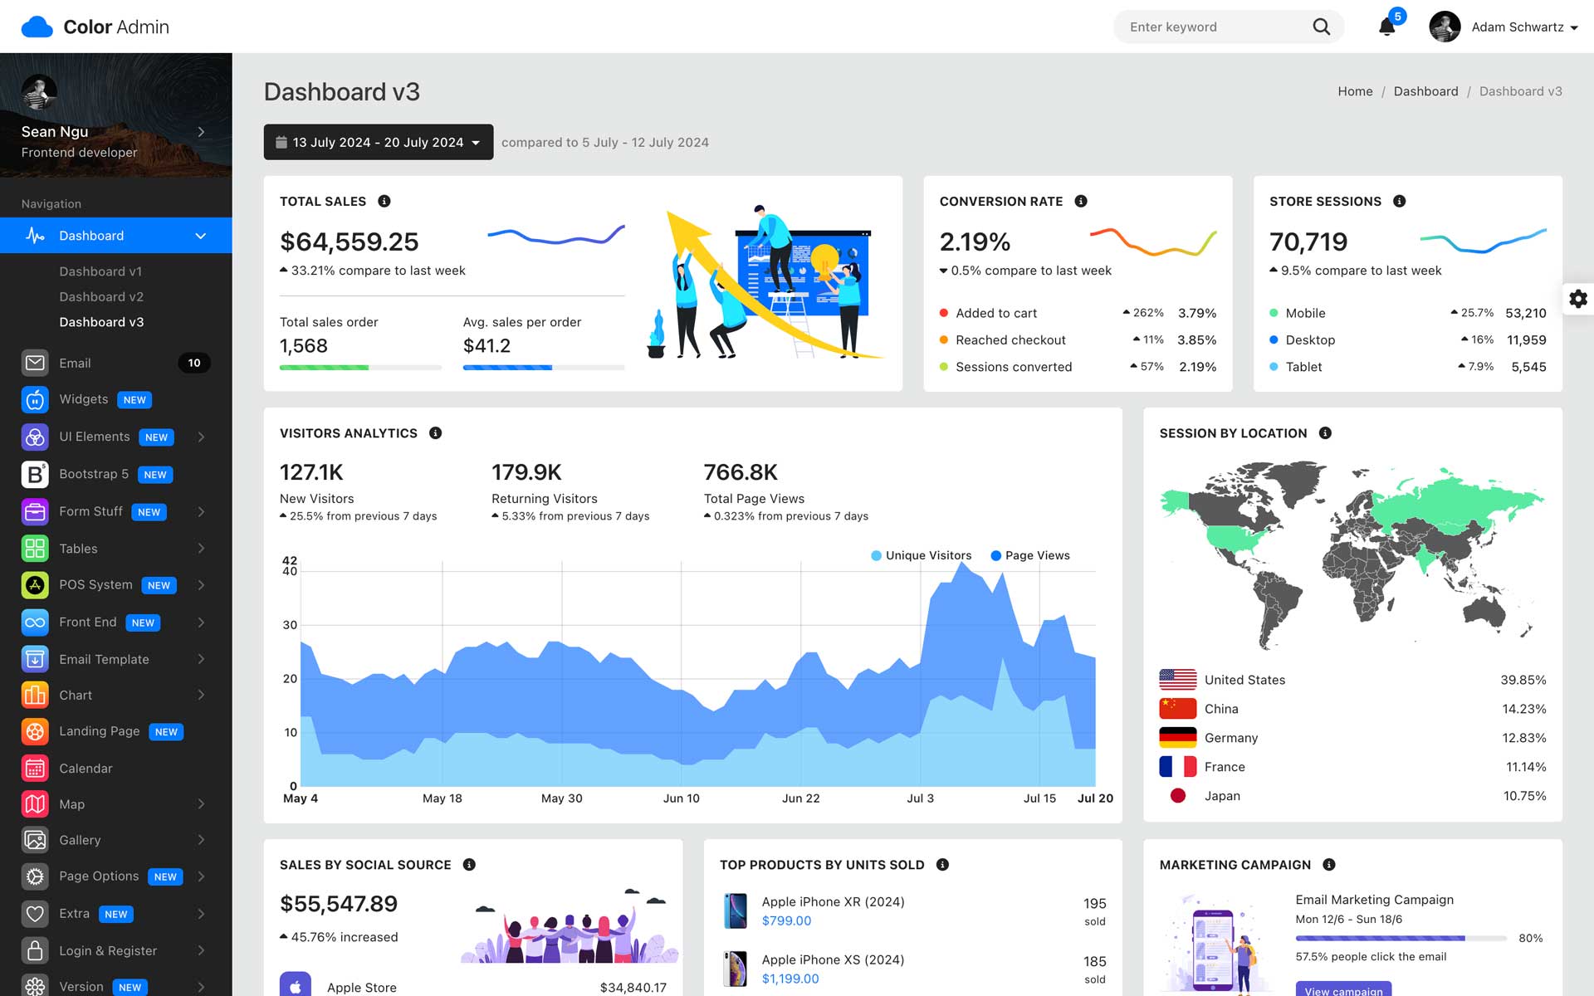Click the search magnifier icon
1594x996 pixels.
pyautogui.click(x=1321, y=27)
